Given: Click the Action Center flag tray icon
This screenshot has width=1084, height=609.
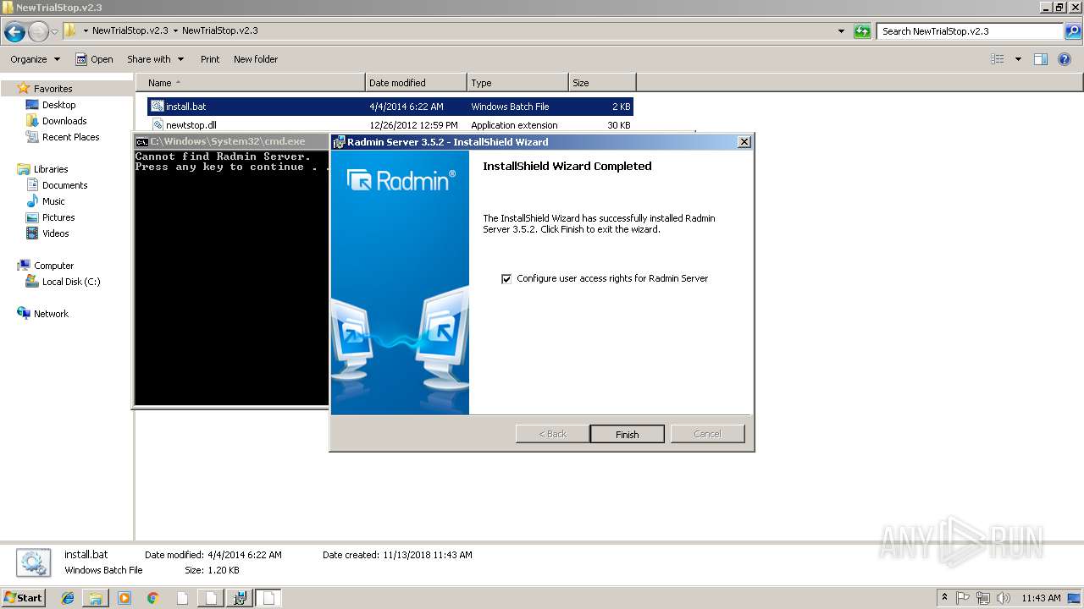Looking at the screenshot, I should coord(964,598).
